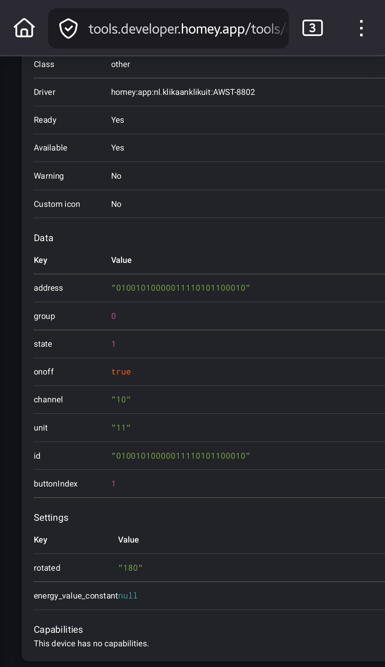Click the Settings section heading

click(51, 518)
